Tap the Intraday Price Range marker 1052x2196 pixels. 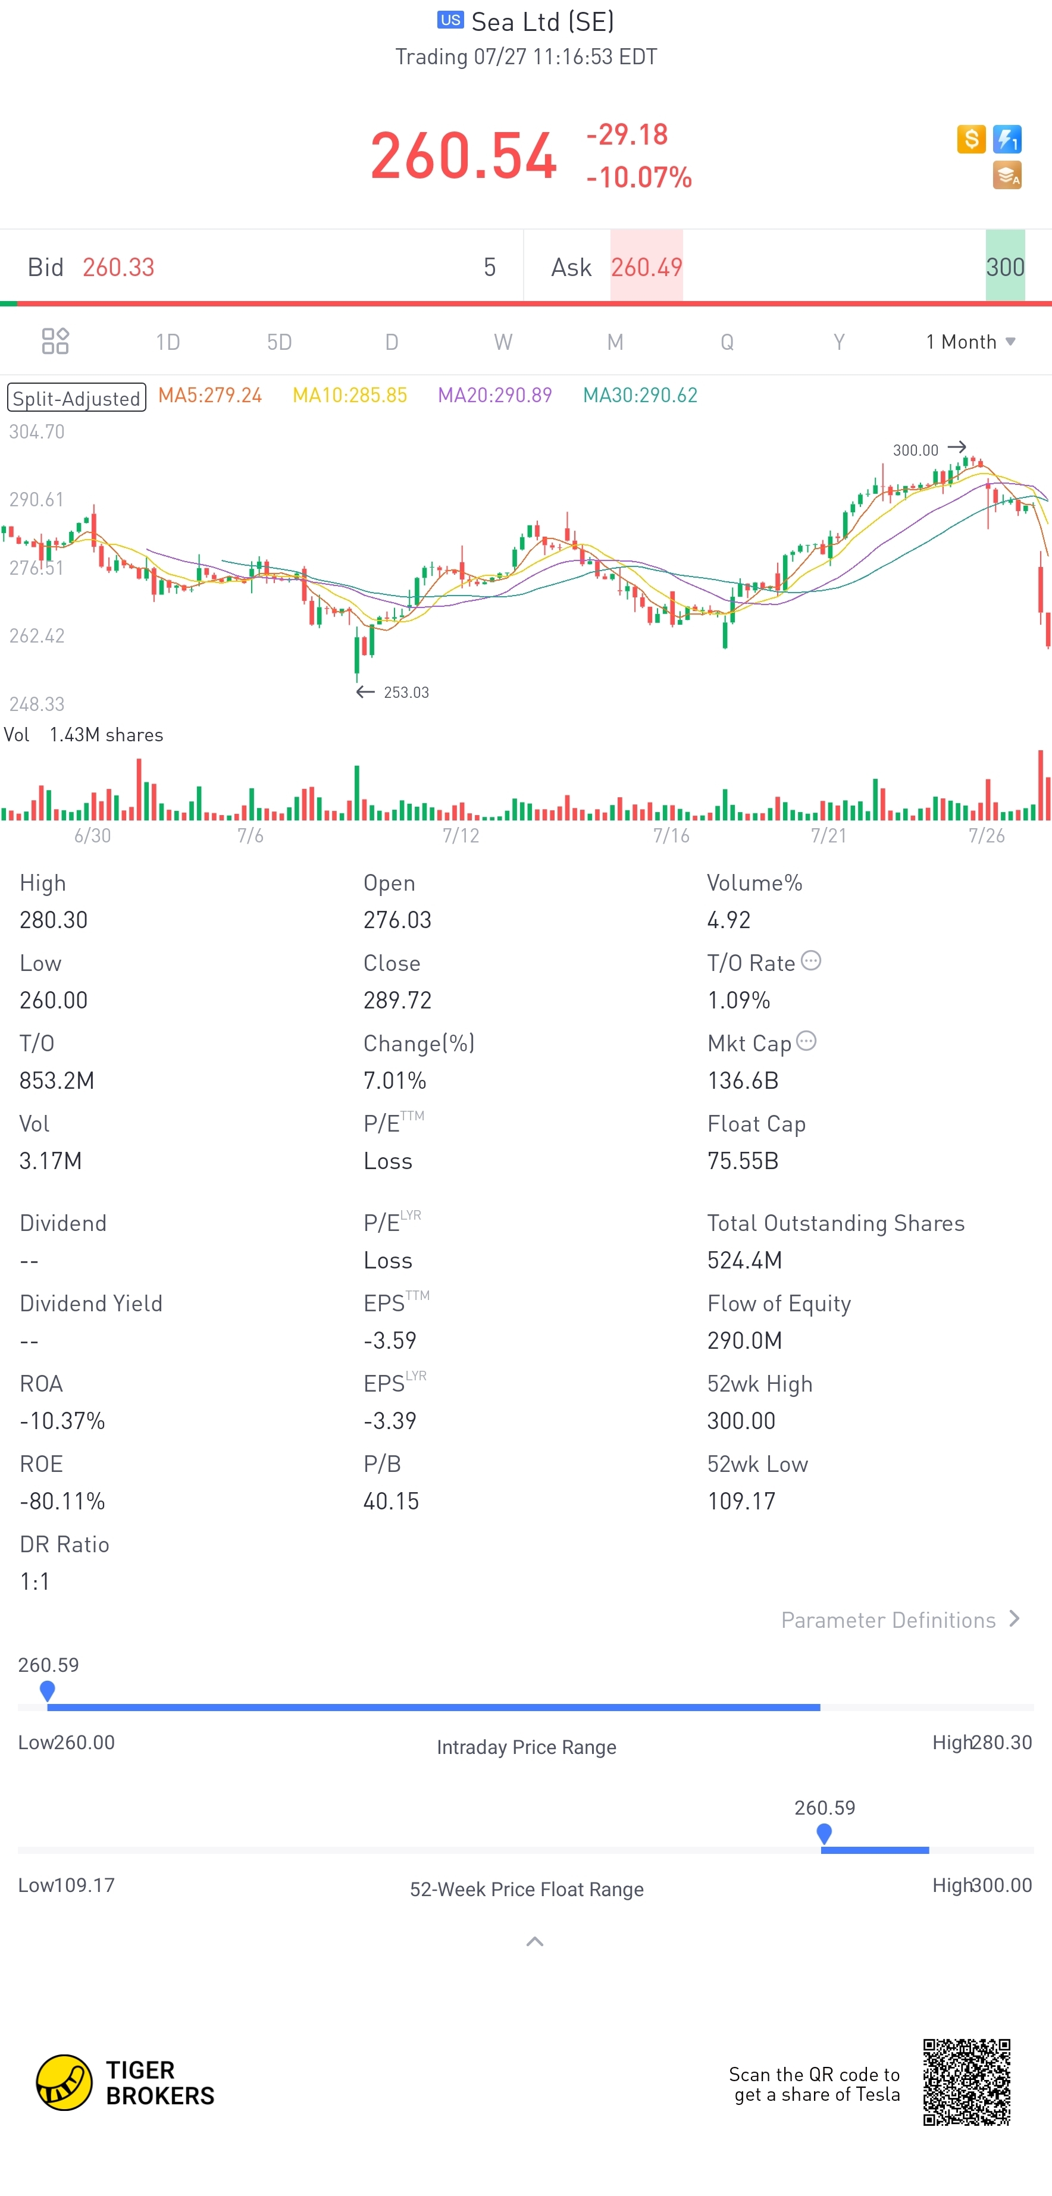48,1690
